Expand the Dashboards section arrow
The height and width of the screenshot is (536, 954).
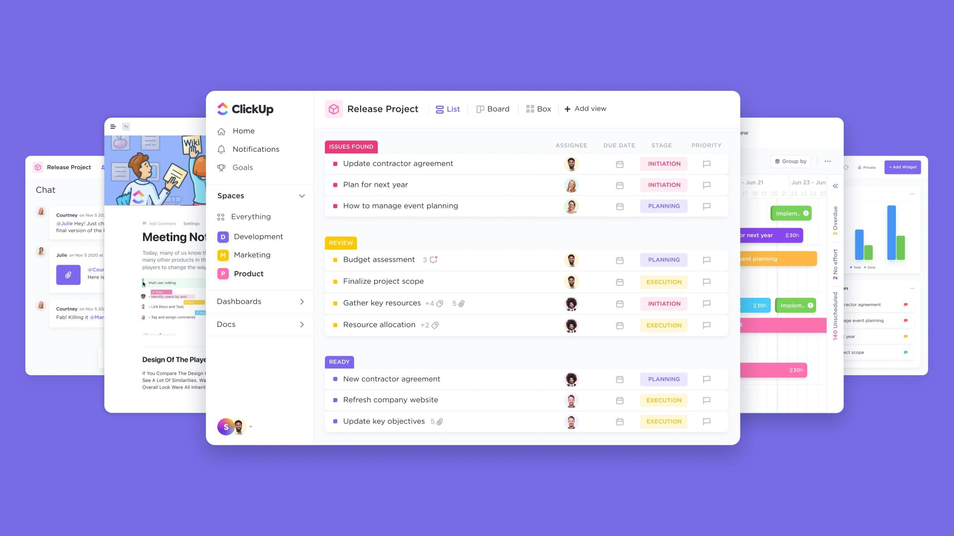[302, 301]
